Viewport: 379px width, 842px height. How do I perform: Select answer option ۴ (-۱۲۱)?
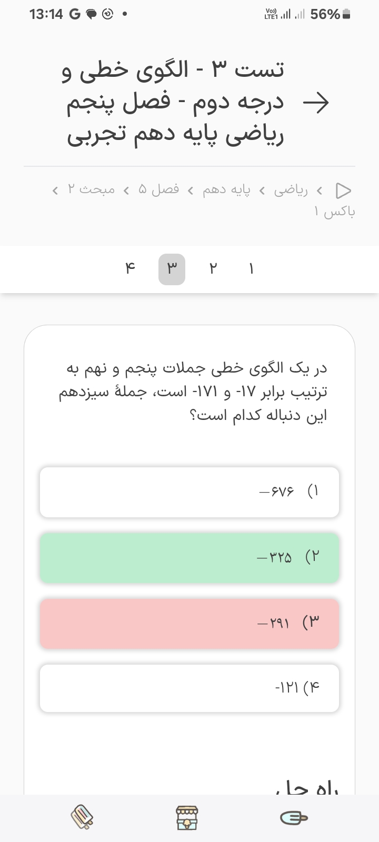click(189, 688)
